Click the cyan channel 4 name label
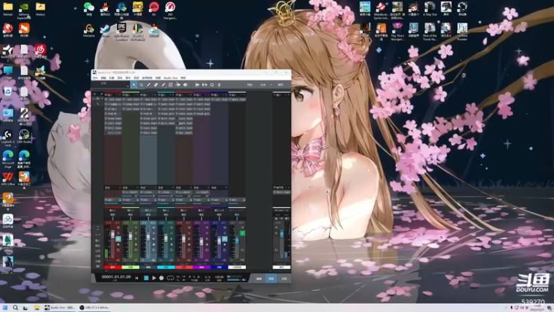 point(166,267)
